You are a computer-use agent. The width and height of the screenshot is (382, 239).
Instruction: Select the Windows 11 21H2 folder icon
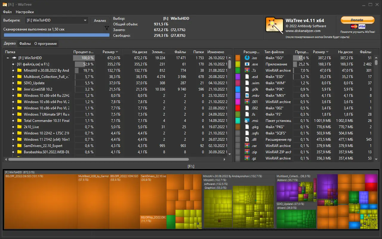(x=19, y=140)
